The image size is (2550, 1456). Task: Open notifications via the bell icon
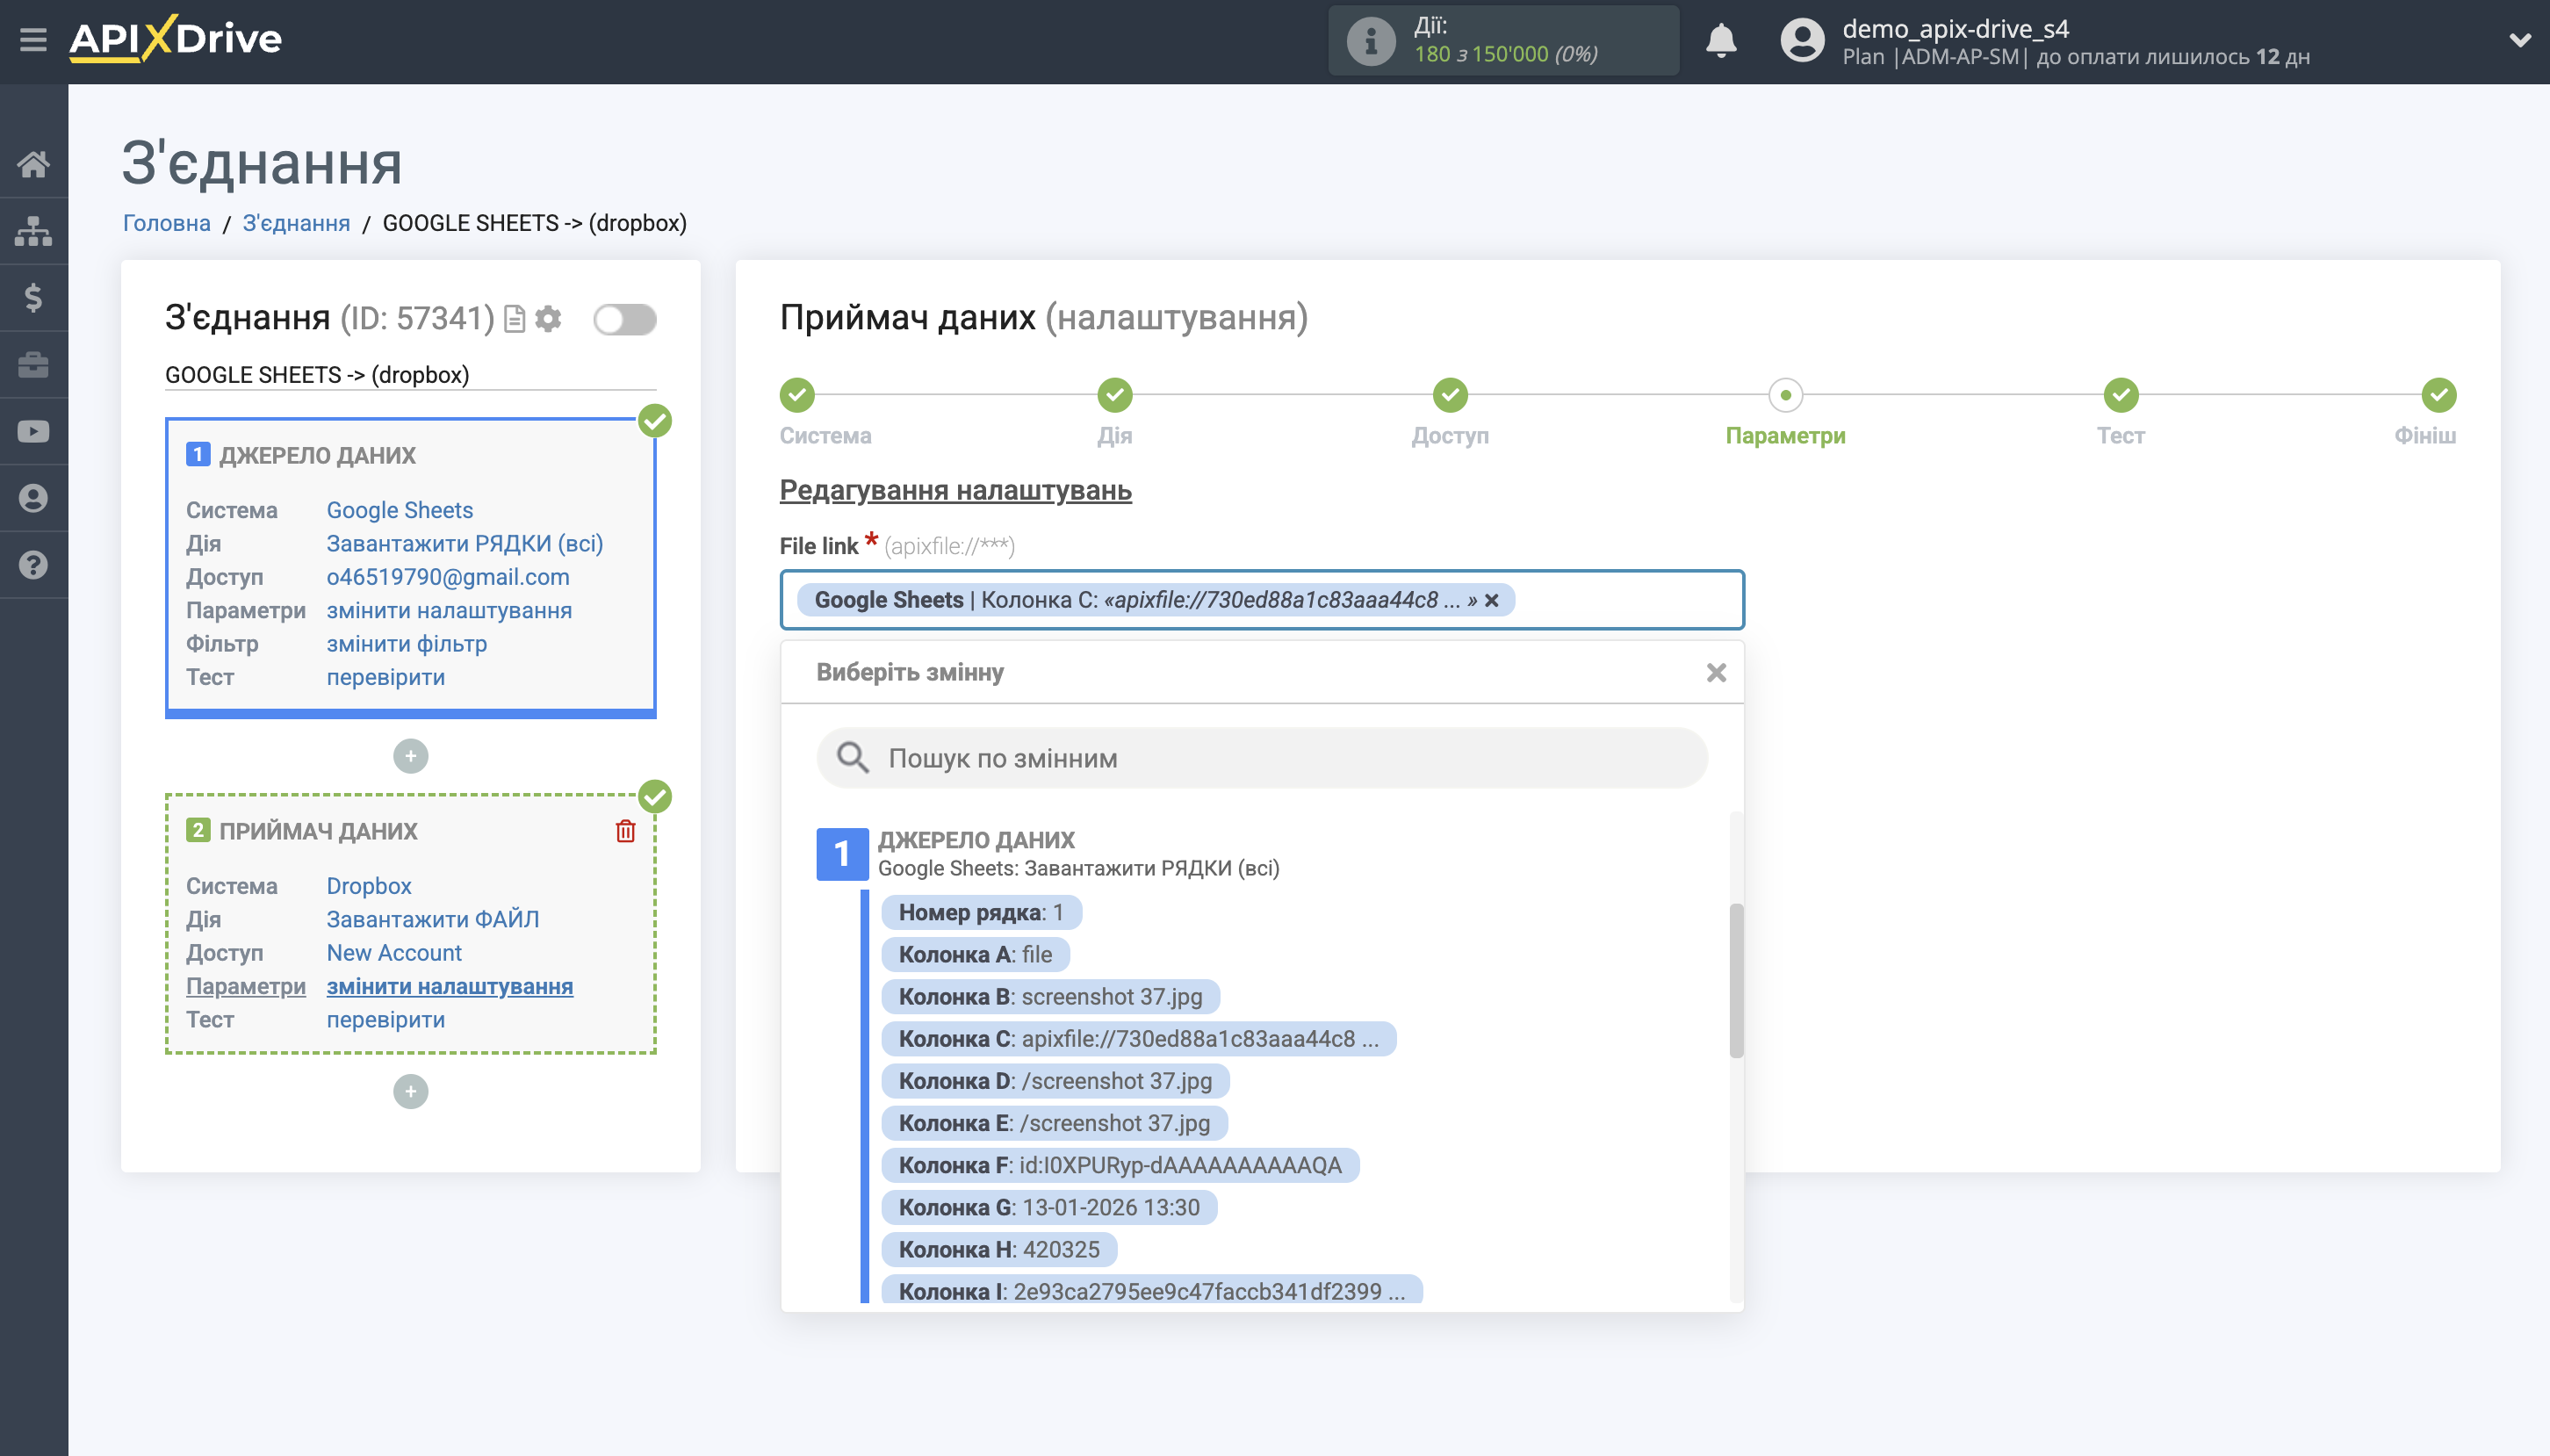click(1721, 41)
